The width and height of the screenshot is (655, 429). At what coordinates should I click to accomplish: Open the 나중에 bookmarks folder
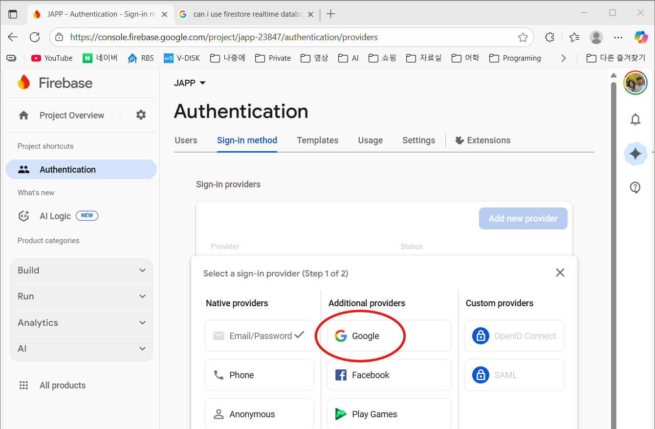[x=228, y=58]
